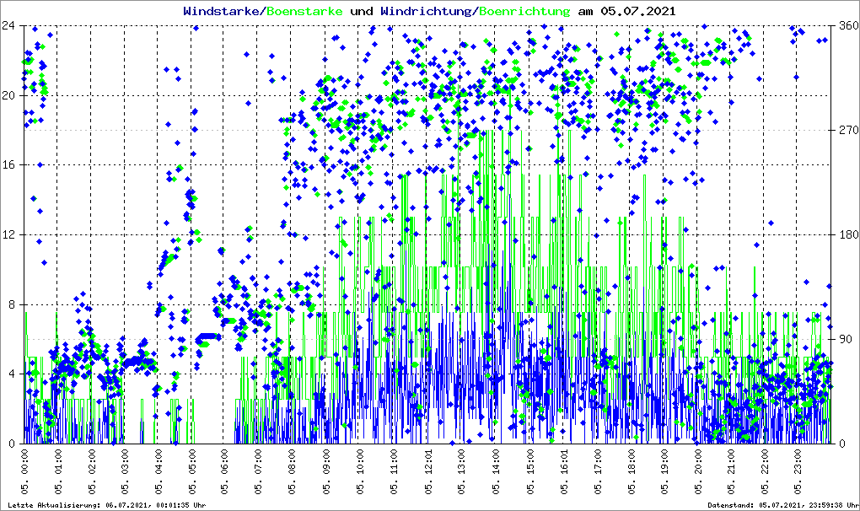Click the green 'Boenrichtung' title text

tap(524, 11)
